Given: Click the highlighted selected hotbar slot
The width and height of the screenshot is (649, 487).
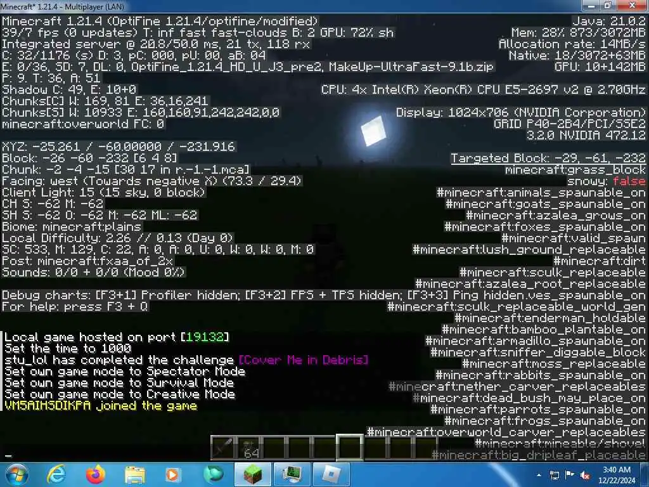Looking at the screenshot, I should pyautogui.click(x=350, y=447).
